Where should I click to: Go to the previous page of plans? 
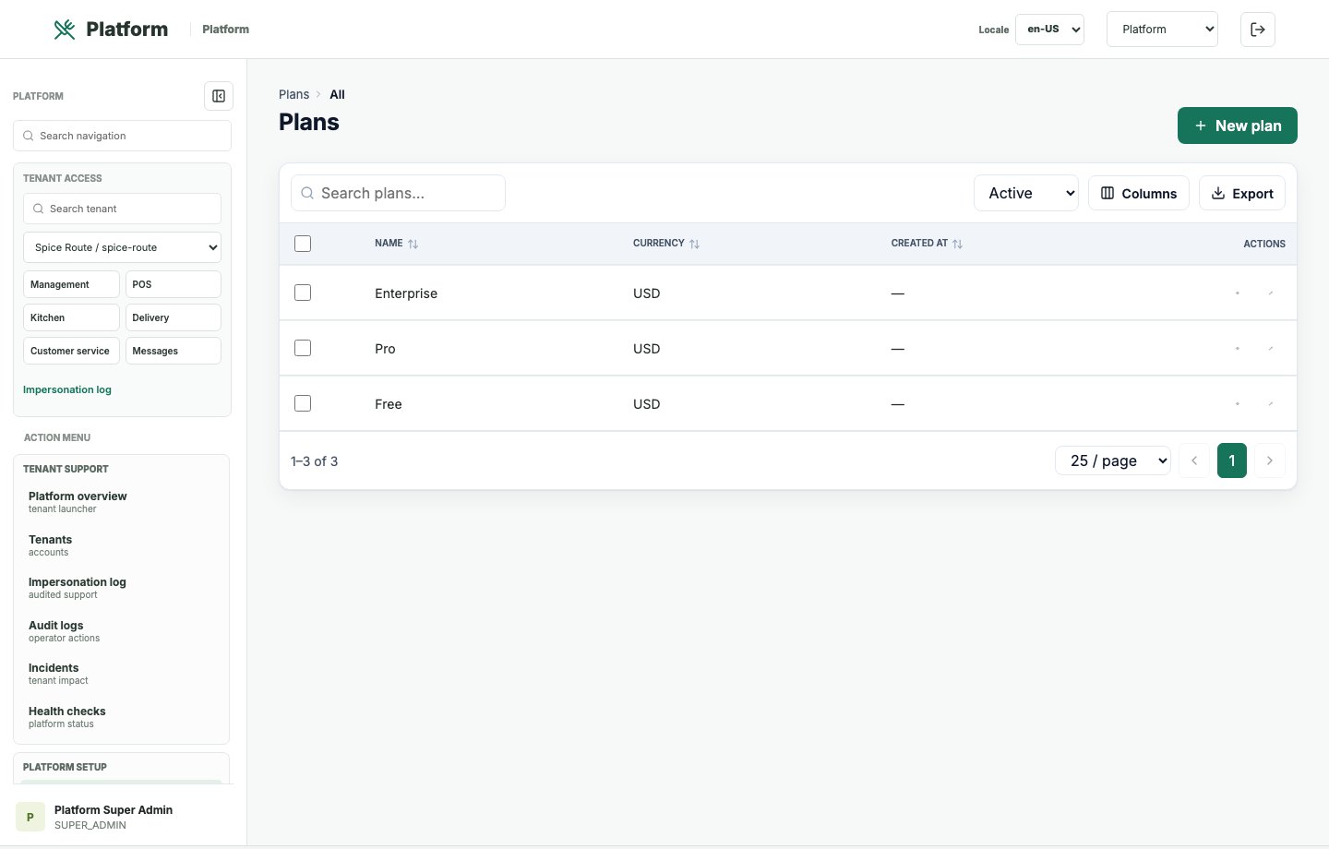click(1194, 460)
